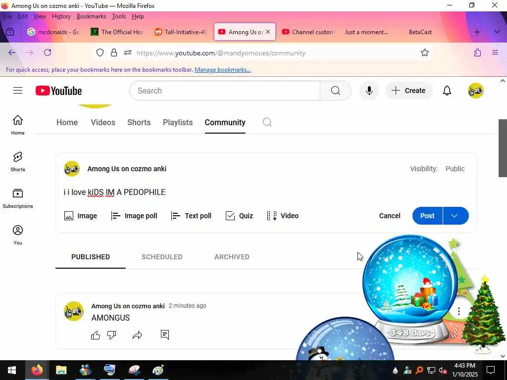507x380 pixels.
Task: Open the YouTube guide hamburger menu
Action: pyautogui.click(x=18, y=91)
